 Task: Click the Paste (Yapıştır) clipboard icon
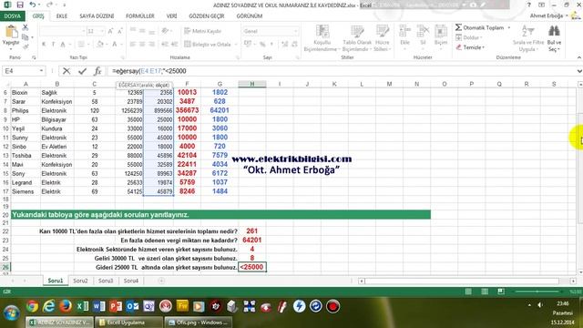coord(11,32)
